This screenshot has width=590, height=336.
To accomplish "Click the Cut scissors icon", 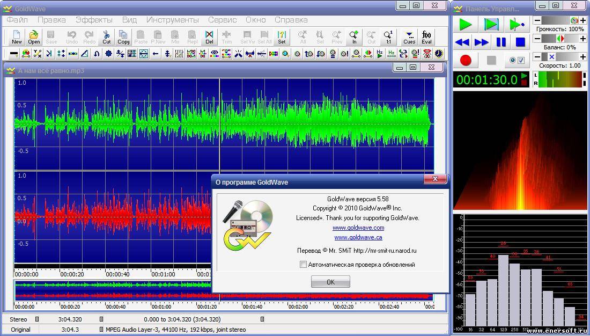I will coord(107,37).
